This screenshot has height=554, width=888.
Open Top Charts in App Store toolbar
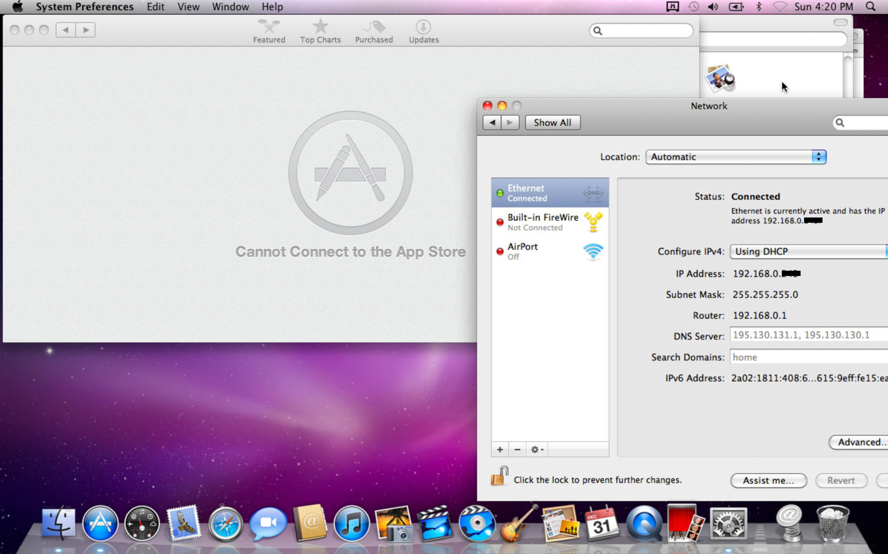point(320,31)
